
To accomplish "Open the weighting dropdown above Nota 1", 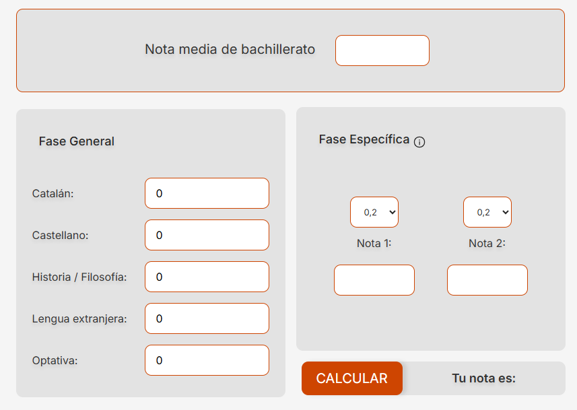I will [374, 212].
